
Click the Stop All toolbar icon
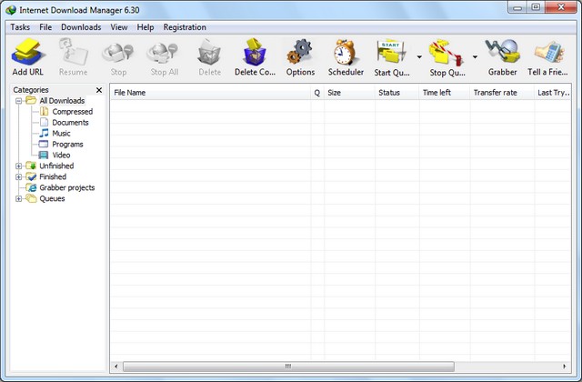(x=164, y=53)
